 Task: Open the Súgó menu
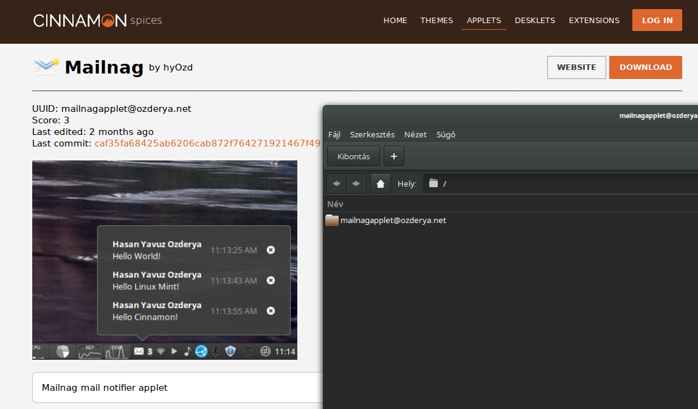[x=446, y=135]
